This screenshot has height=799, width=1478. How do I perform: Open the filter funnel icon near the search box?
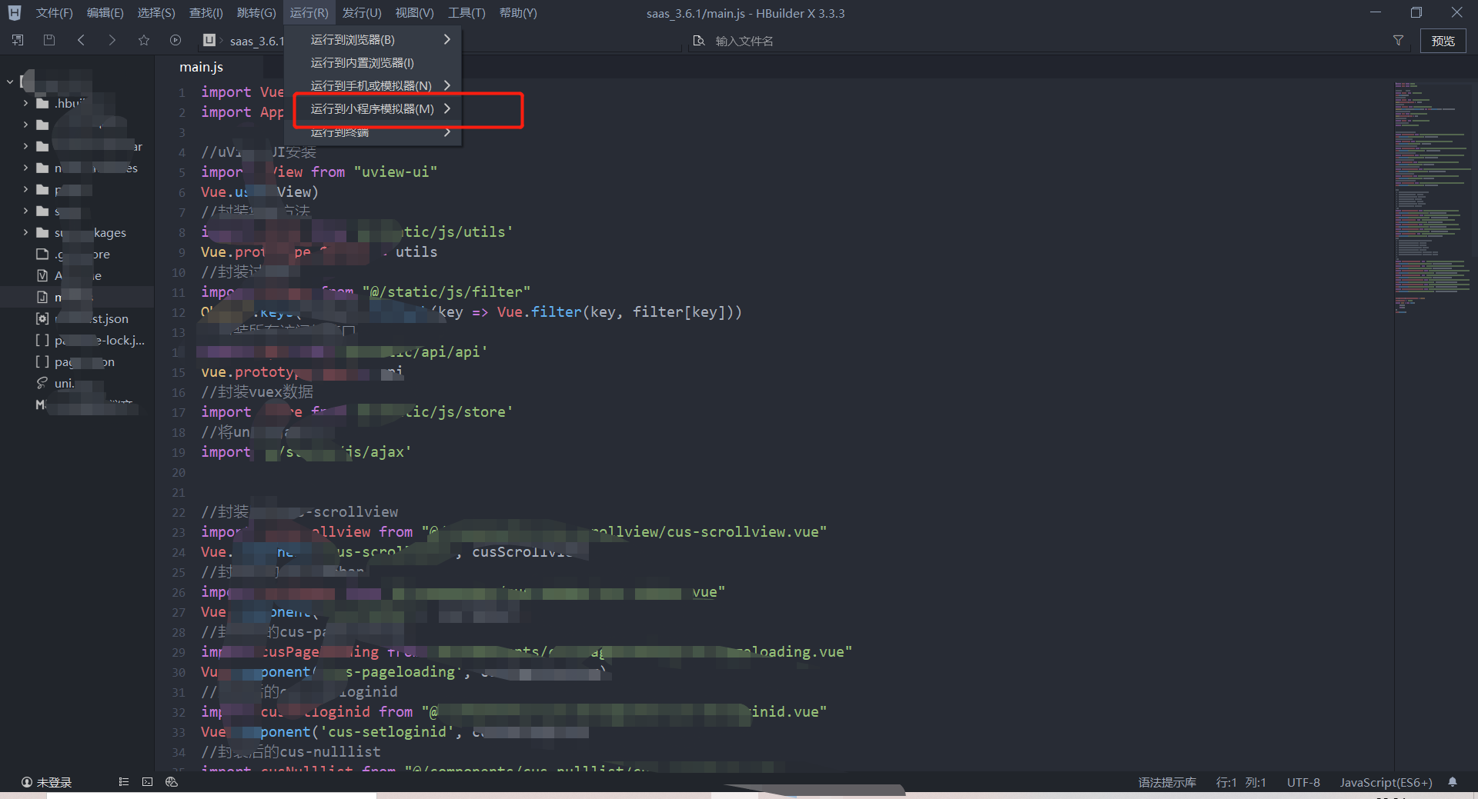tap(1398, 41)
